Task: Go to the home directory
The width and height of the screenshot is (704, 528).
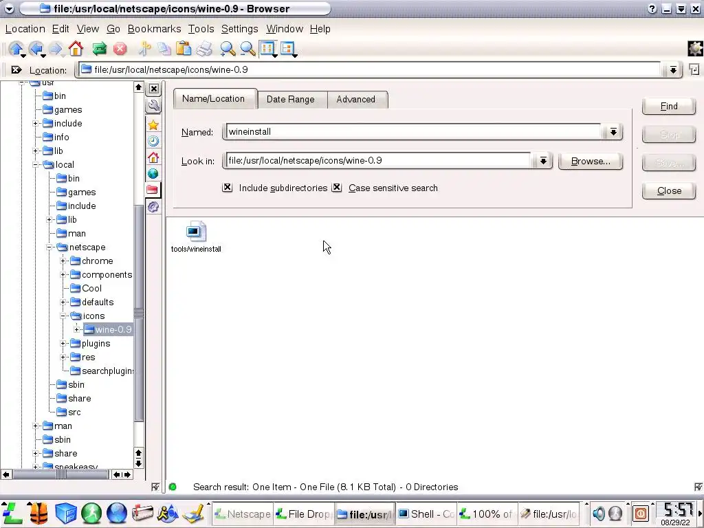Action: pos(76,49)
